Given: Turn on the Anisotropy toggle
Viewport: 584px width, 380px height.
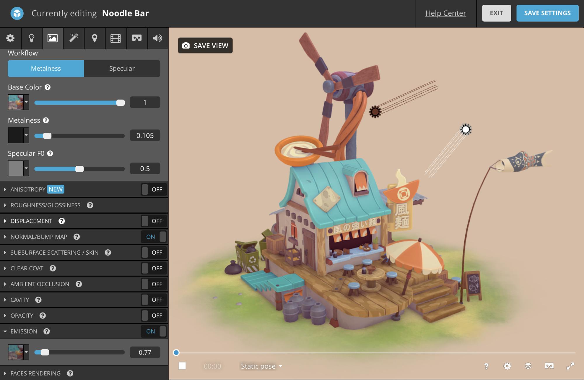Looking at the screenshot, I should click(153, 189).
